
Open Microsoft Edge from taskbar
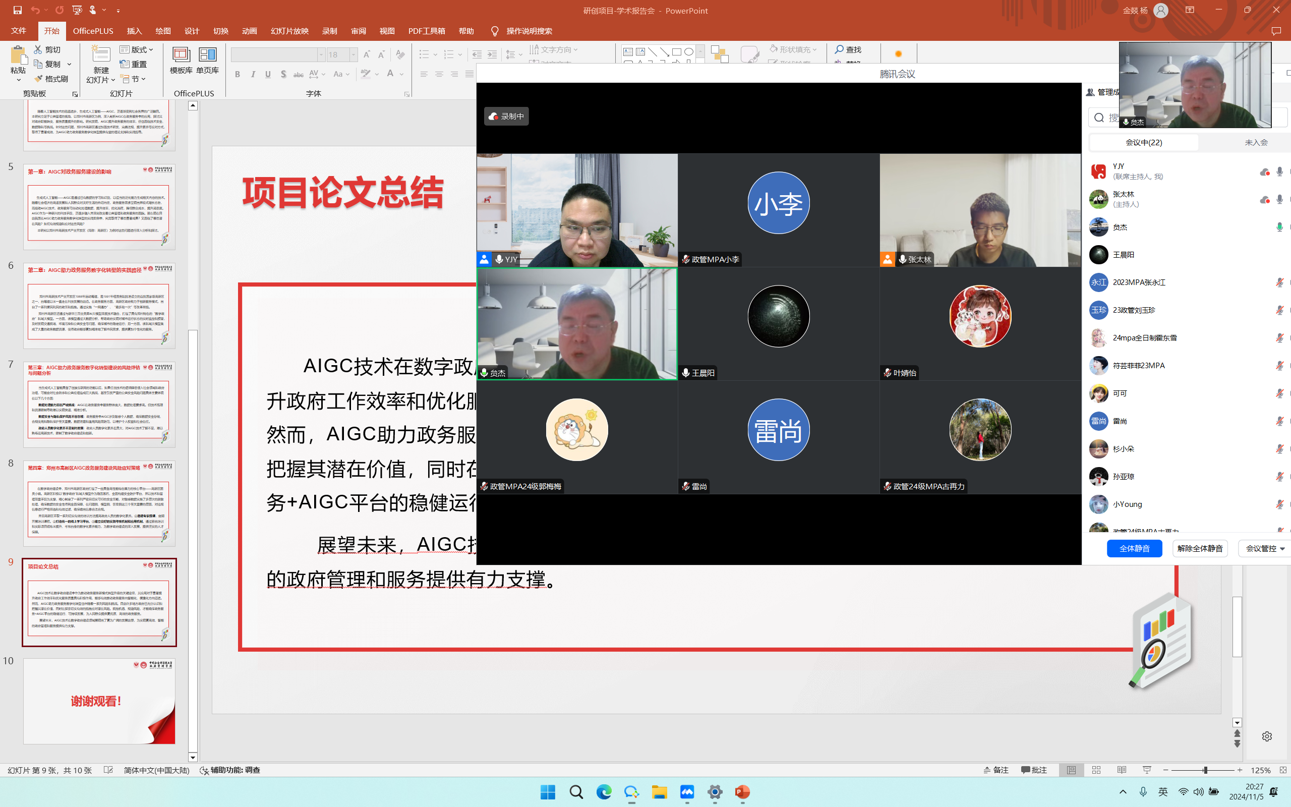[x=604, y=792]
